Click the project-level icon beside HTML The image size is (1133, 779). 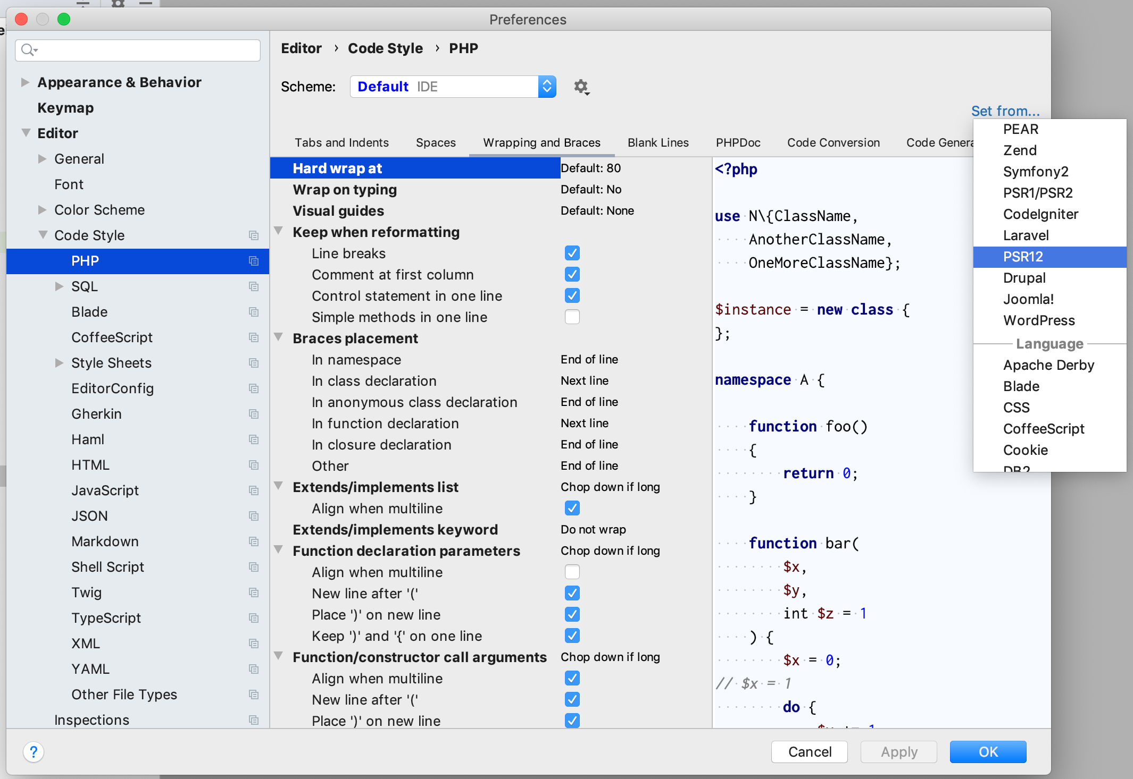coord(254,465)
